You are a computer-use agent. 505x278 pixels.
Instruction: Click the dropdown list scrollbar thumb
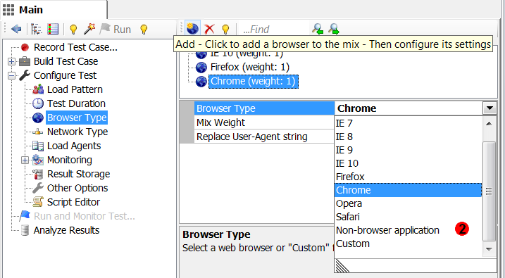pos(490,191)
